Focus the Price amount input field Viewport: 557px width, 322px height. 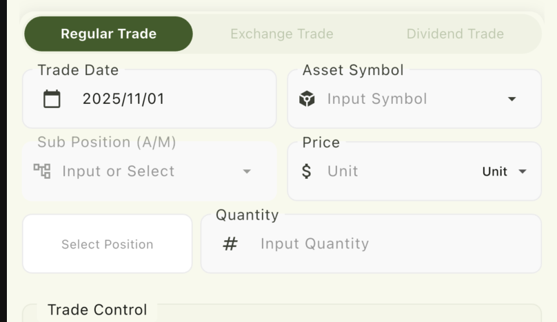click(393, 171)
